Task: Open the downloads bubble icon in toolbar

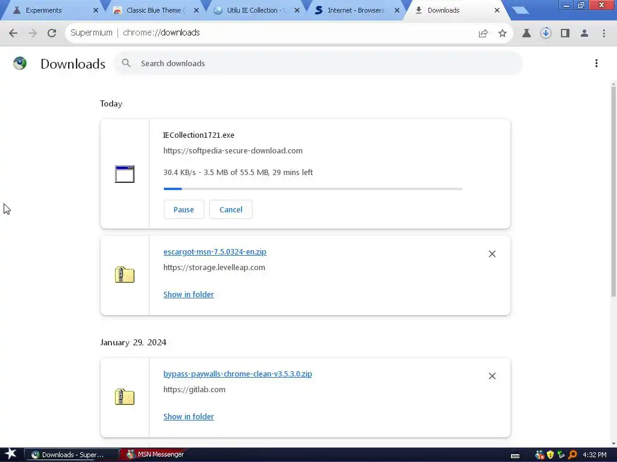Action: [x=546, y=34]
